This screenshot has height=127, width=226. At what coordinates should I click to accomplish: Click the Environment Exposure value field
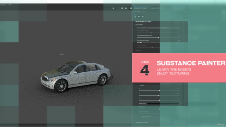179,36
